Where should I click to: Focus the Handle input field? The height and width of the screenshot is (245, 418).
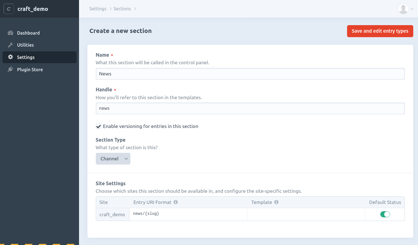coord(250,108)
